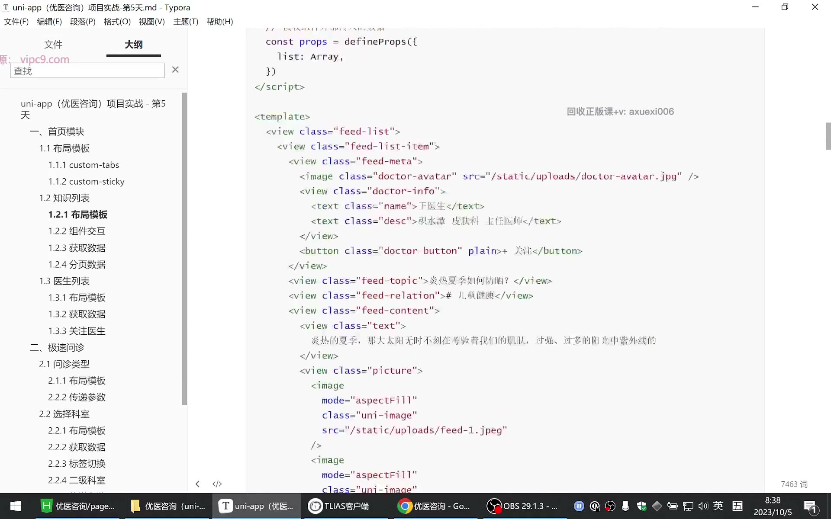This screenshot has width=831, height=519.
Task: Open the 帮助(H) menu
Action: tap(220, 22)
